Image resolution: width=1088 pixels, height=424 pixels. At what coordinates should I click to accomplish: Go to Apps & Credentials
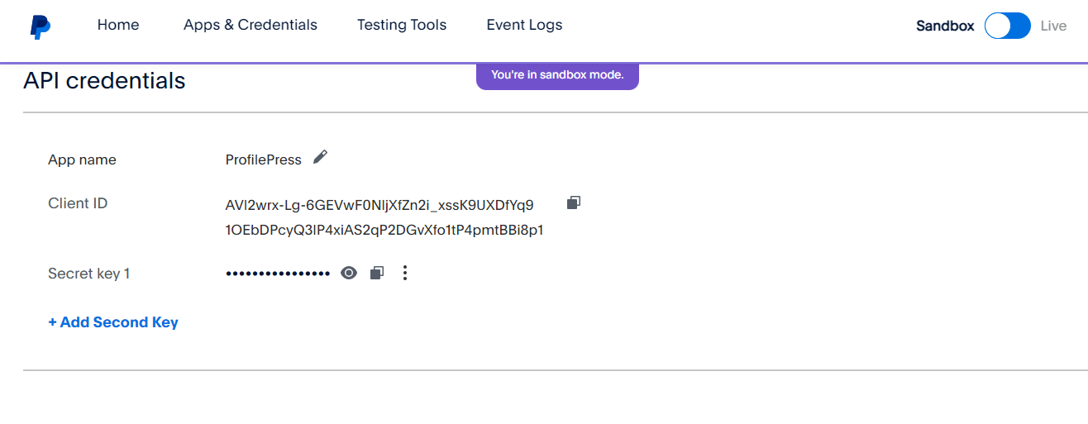click(x=251, y=25)
